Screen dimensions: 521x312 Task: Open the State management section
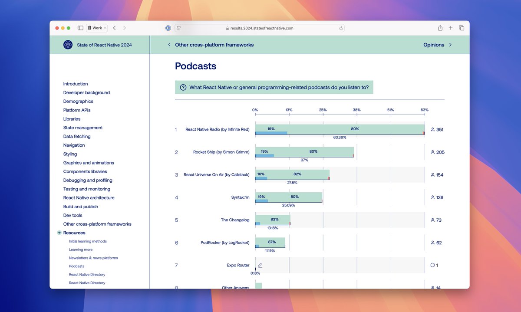pos(83,128)
